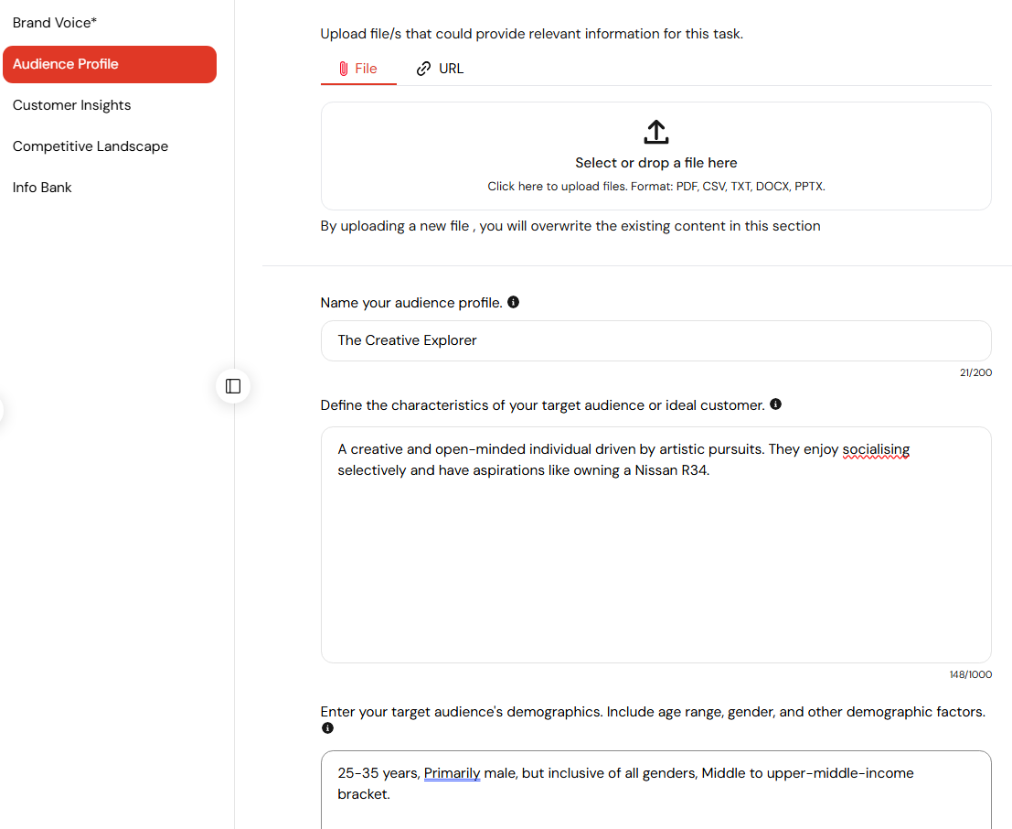Image resolution: width=1012 pixels, height=829 pixels.
Task: Click 'Select or drop a file here' area
Action: point(655,156)
